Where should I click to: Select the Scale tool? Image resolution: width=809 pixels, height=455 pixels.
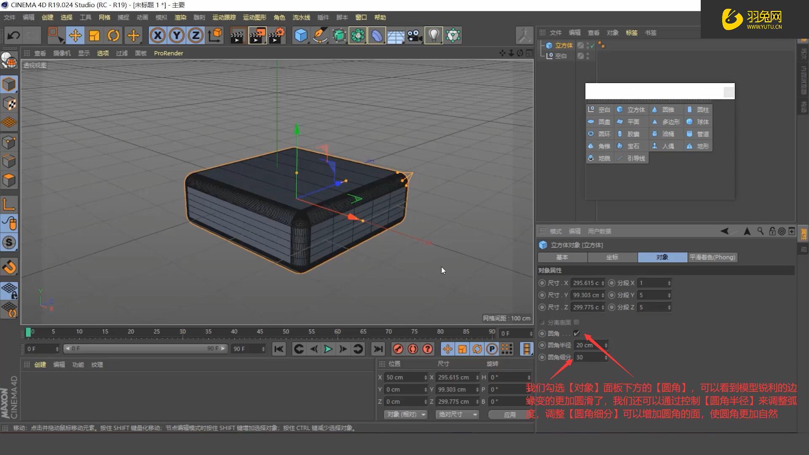point(94,35)
